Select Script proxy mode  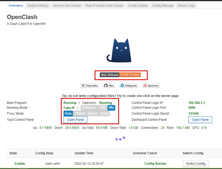(105, 113)
